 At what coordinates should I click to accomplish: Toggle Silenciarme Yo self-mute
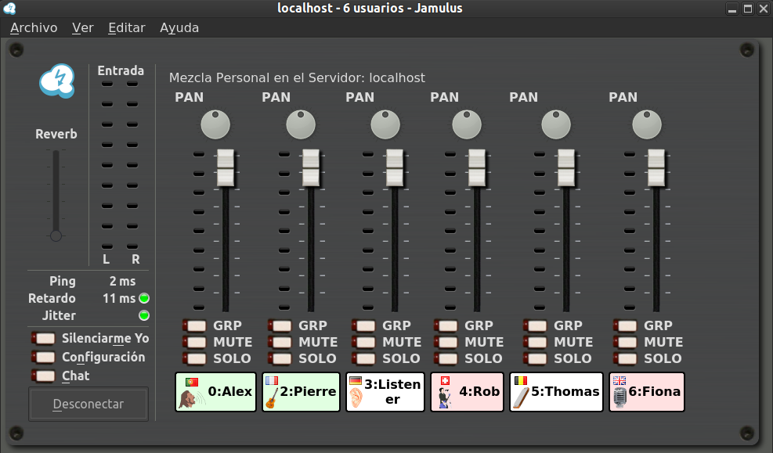43,338
